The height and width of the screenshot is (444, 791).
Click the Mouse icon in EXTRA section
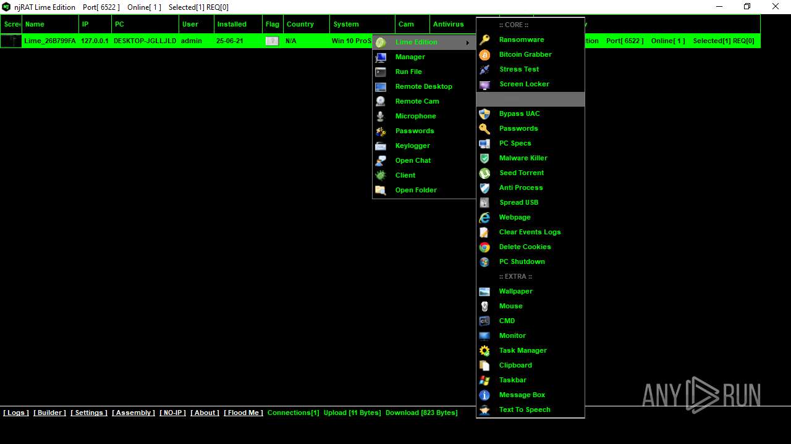click(485, 306)
